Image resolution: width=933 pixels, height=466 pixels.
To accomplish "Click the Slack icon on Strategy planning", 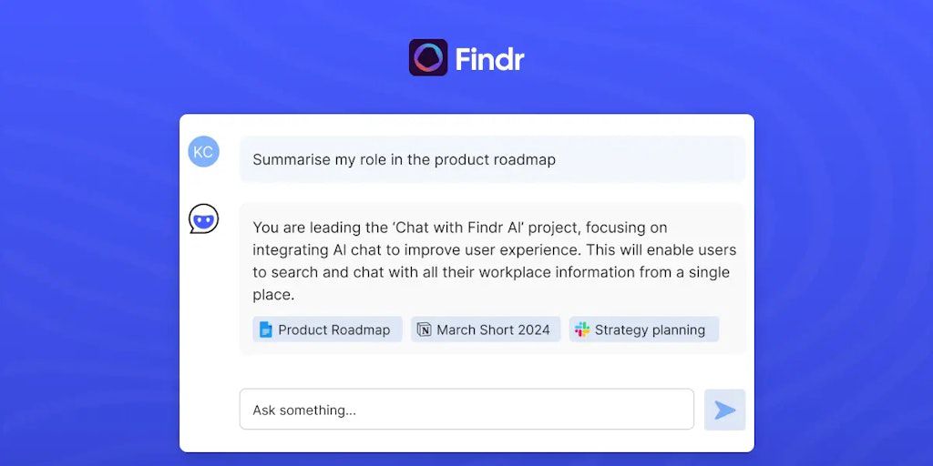I will click(582, 329).
